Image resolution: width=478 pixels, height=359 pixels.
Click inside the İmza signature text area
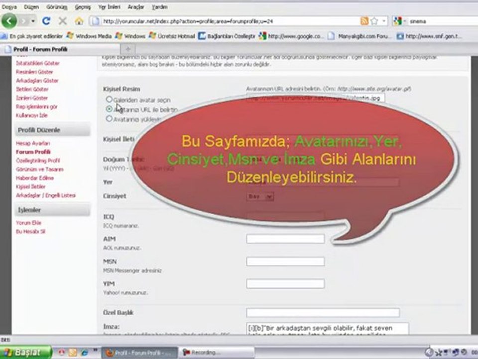328,329
